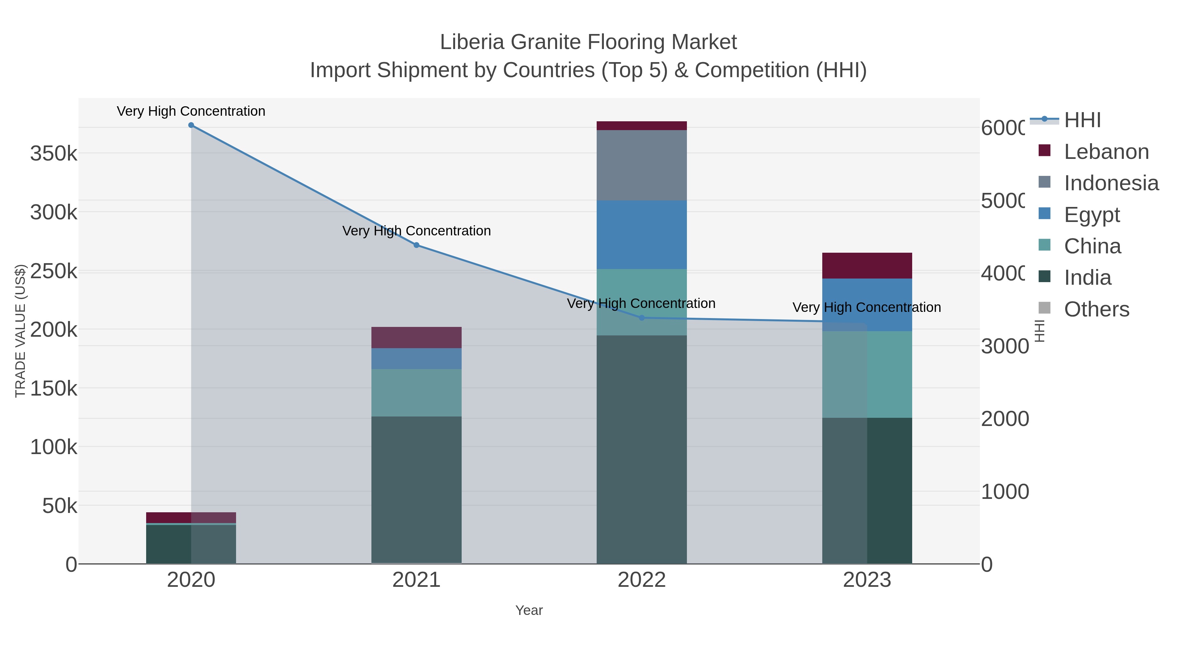Click the 2022 x-axis label

[x=641, y=580]
